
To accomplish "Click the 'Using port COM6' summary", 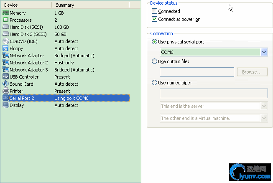I will coord(71,98).
